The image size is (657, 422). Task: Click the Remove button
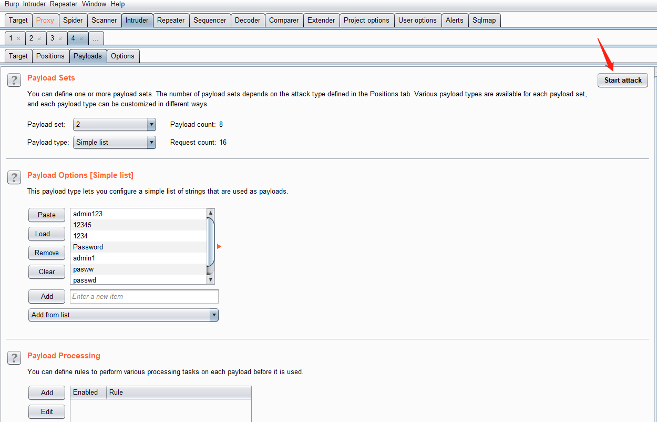(47, 253)
